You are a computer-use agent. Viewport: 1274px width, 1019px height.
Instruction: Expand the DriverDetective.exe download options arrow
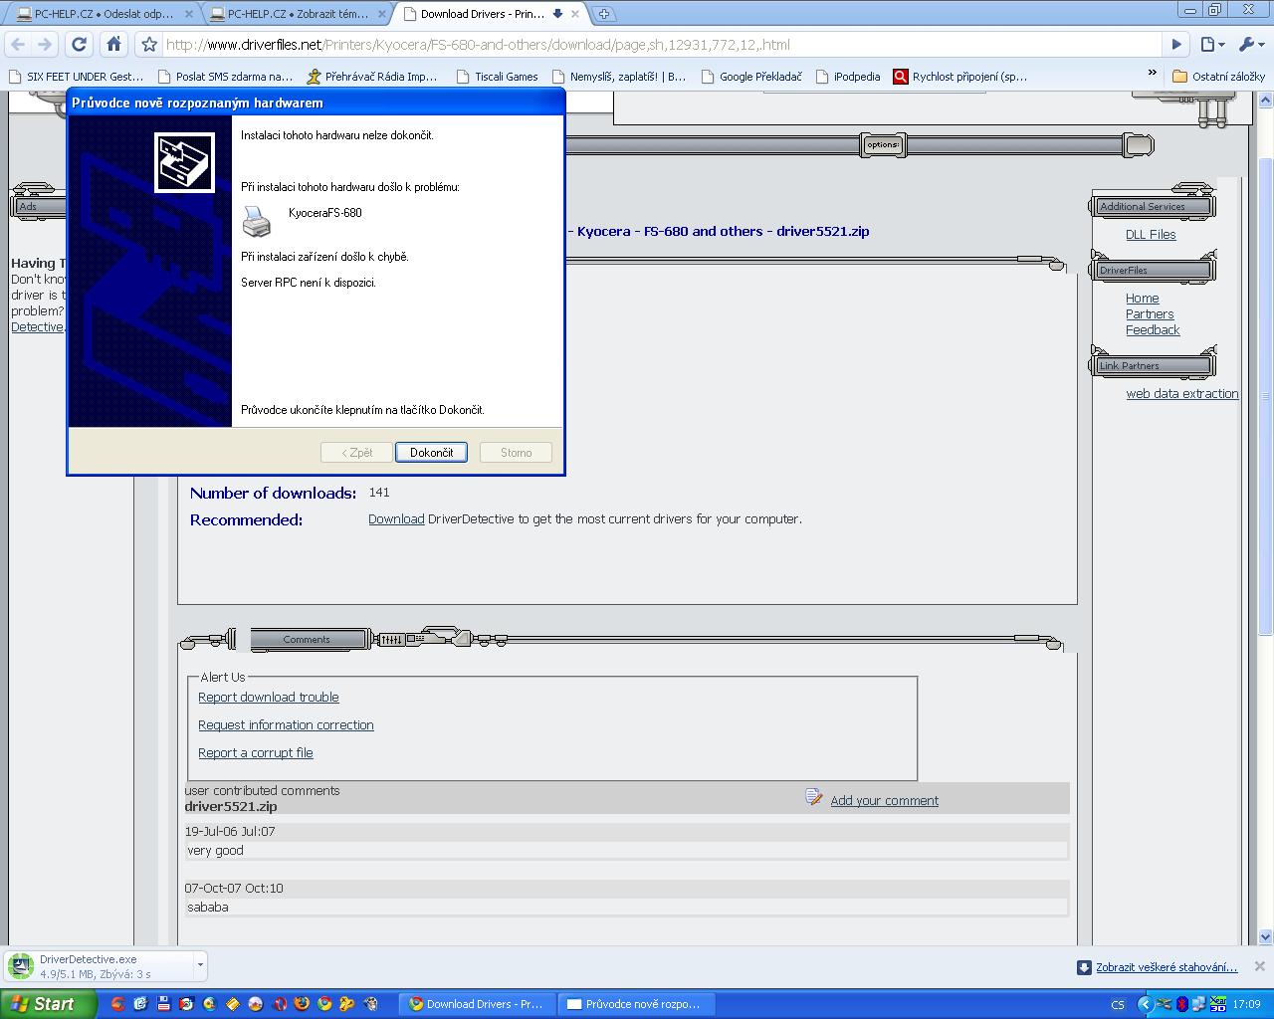(x=200, y=966)
